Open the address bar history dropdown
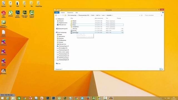This screenshot has height=100, width=178. tap(140, 15)
